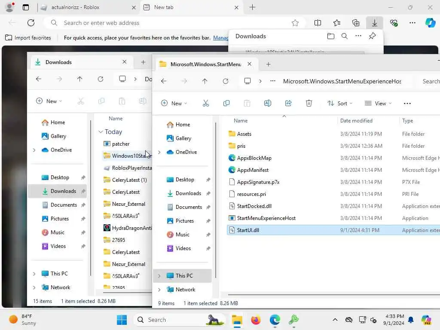Screen dimensions: 440x330
Task: Select StartDocked.dll file
Action: 254,206
